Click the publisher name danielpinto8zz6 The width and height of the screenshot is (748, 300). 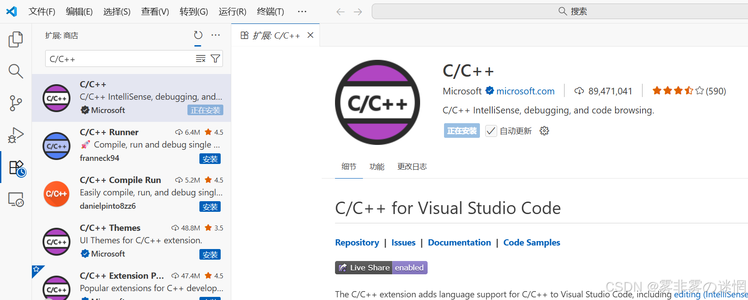(108, 206)
